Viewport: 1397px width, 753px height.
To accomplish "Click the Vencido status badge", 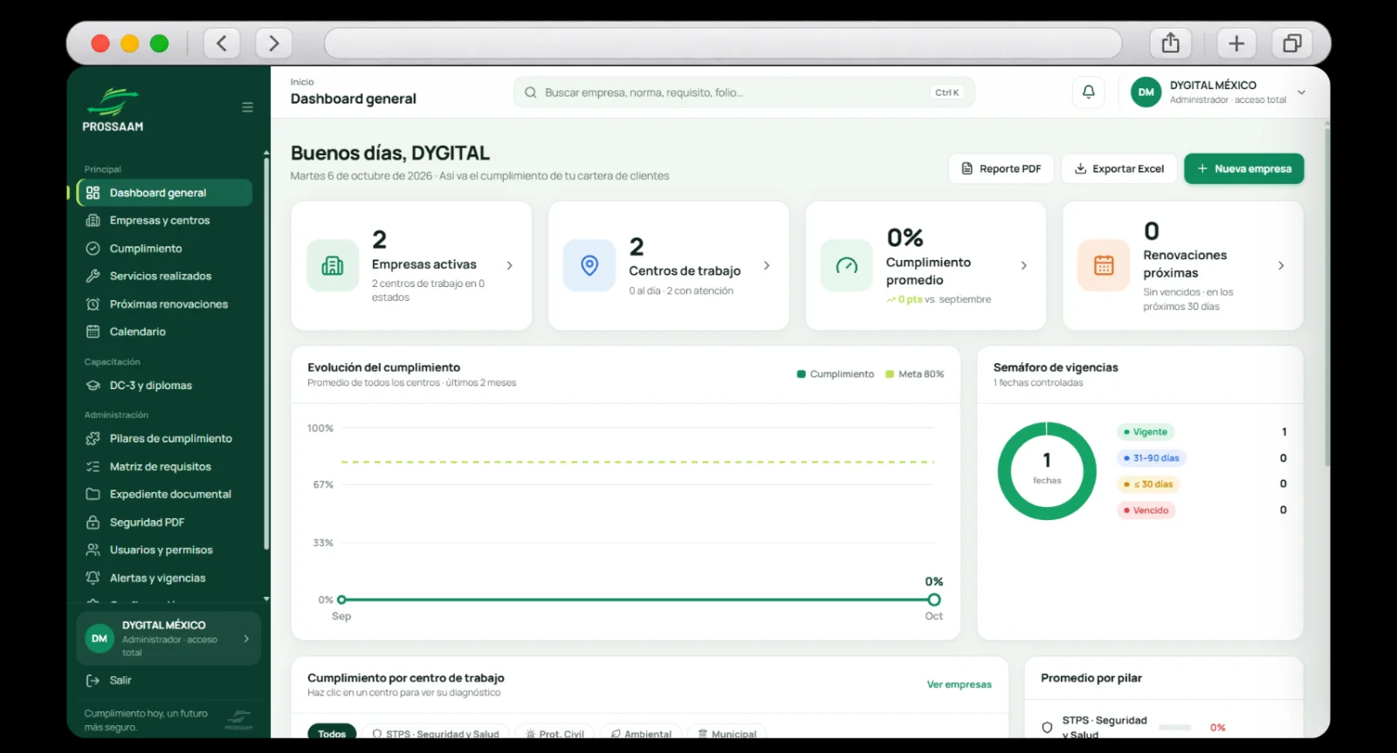I will (x=1146, y=510).
